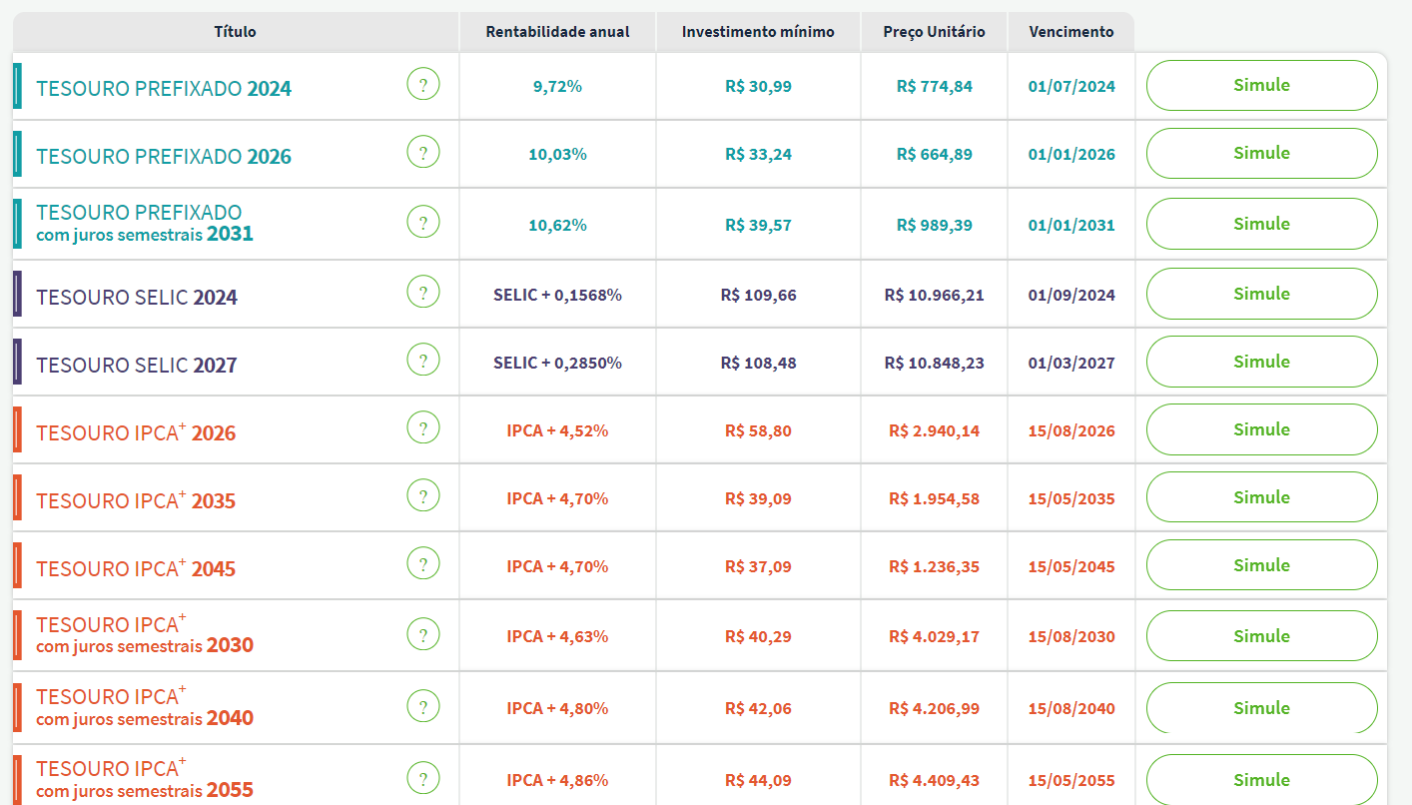Click the Preço Unitário column header
Viewport: 1412px width, 805px height.
[x=934, y=32]
